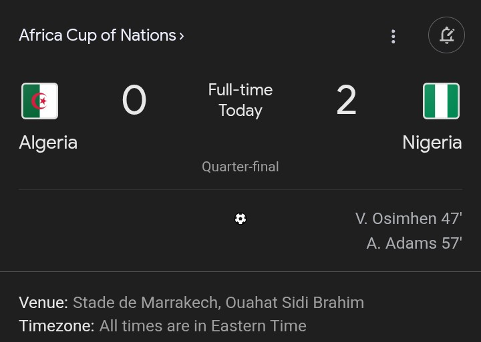Click the soccer ball goals icon
Screen dimensions: 481x342
(240, 219)
